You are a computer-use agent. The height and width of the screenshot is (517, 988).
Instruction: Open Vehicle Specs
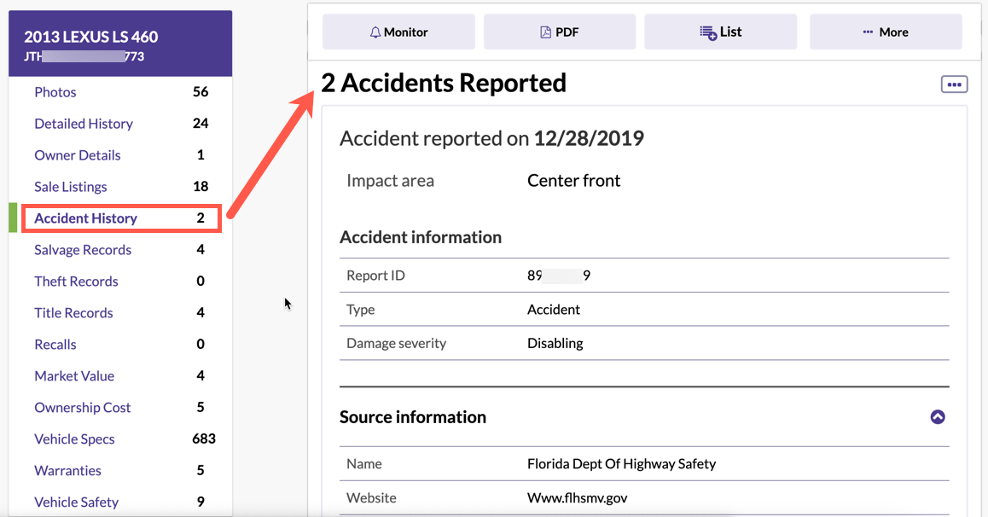(x=74, y=439)
